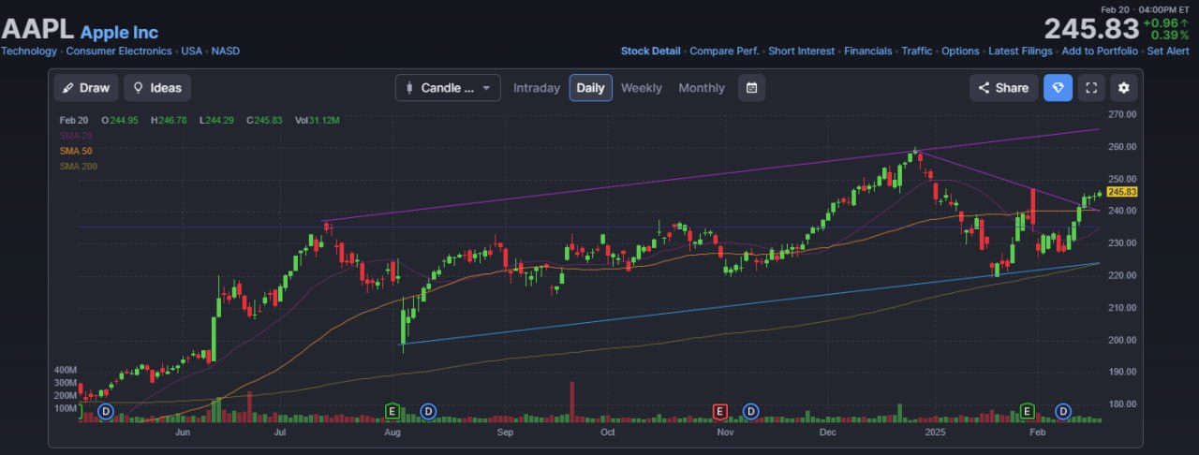Screen dimensions: 1199x455
Task: Click the red earnings E marker near November
Action: pyautogui.click(x=720, y=411)
